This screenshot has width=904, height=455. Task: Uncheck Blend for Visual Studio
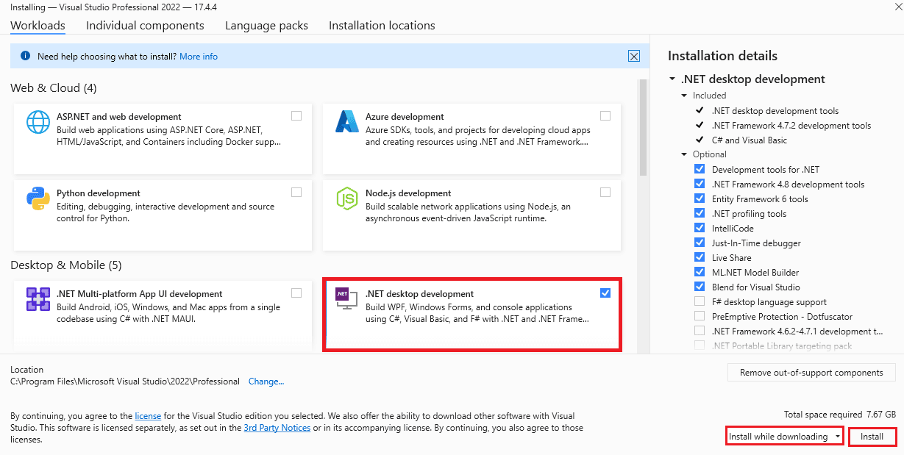tap(700, 287)
